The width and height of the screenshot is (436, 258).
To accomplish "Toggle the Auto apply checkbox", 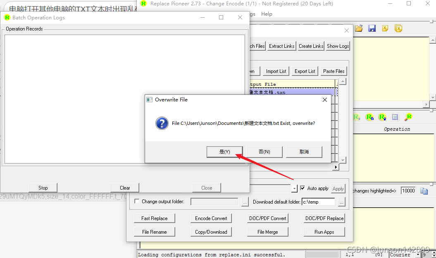I will [x=303, y=188].
